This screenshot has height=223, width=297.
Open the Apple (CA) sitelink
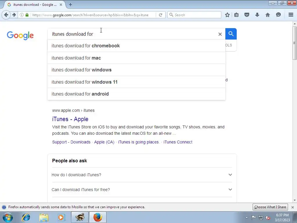(104, 142)
